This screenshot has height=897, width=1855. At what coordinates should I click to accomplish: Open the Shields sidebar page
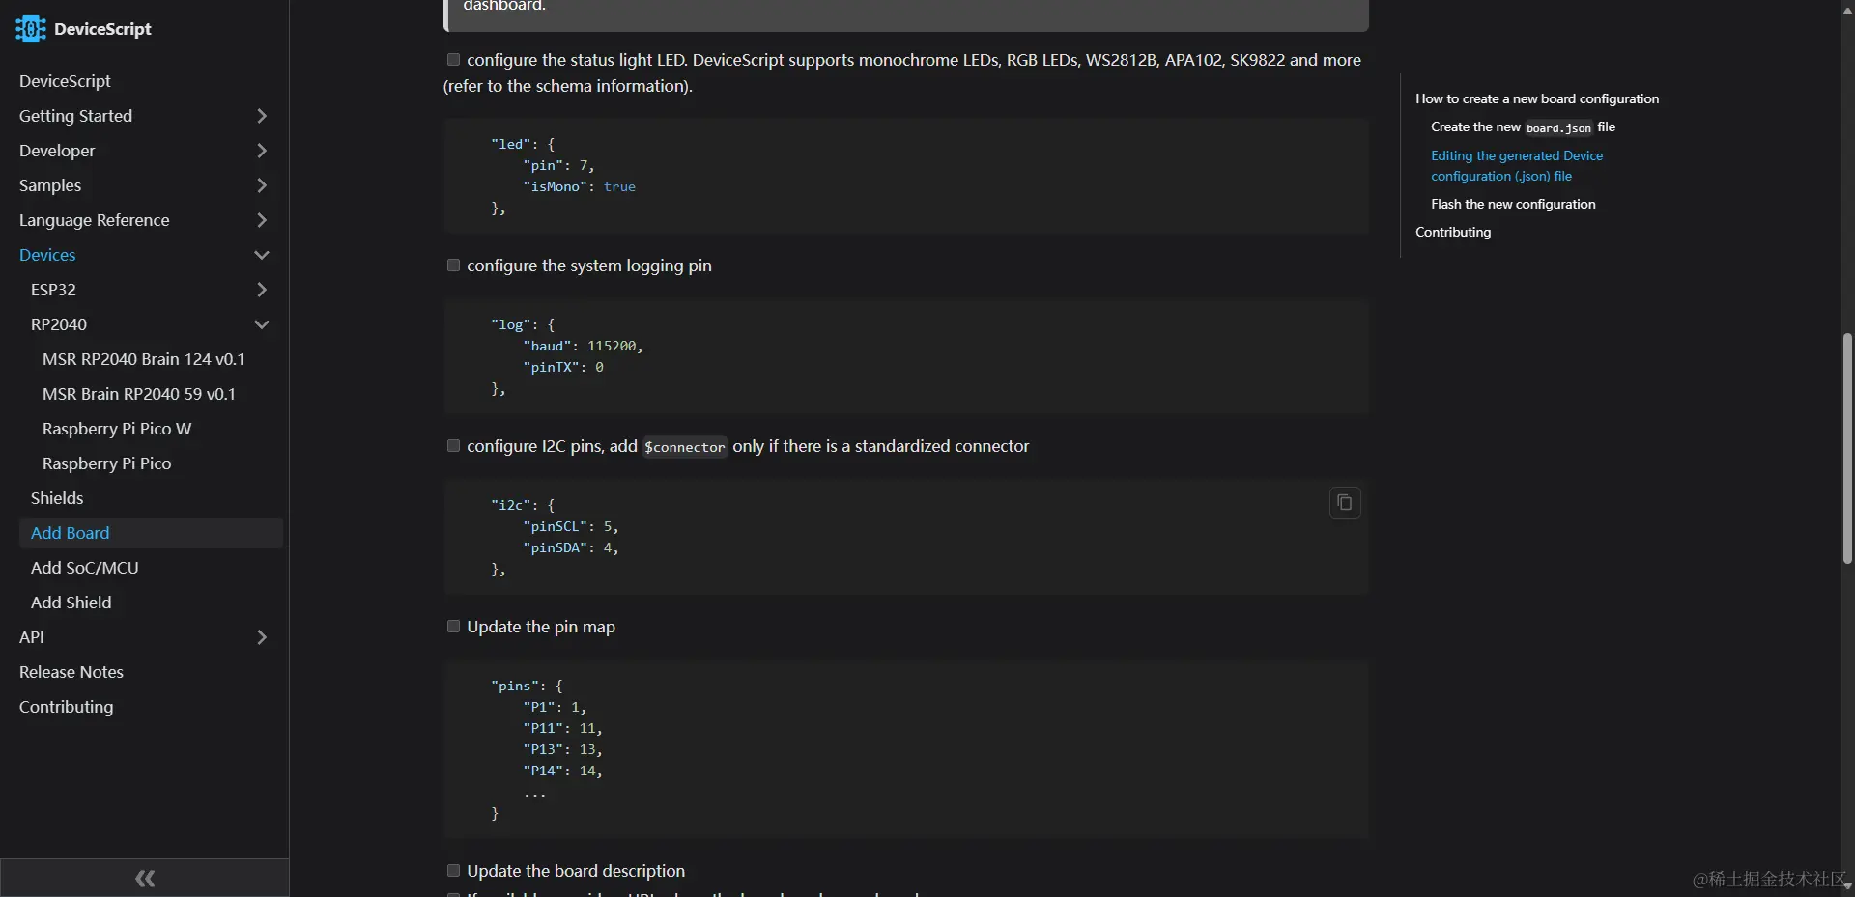coord(57,498)
